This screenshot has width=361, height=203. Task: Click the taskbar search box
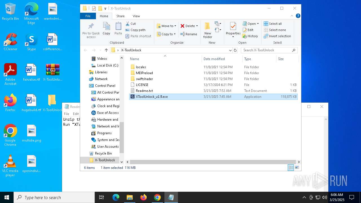[x=54, y=197]
